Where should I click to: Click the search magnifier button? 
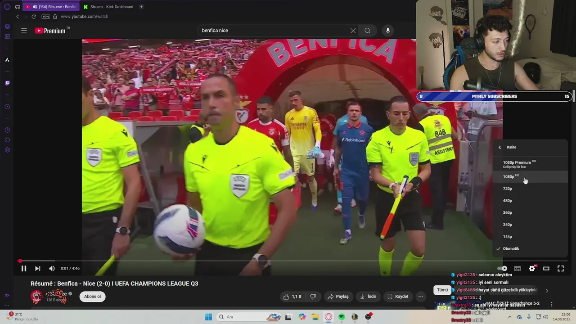tap(368, 31)
